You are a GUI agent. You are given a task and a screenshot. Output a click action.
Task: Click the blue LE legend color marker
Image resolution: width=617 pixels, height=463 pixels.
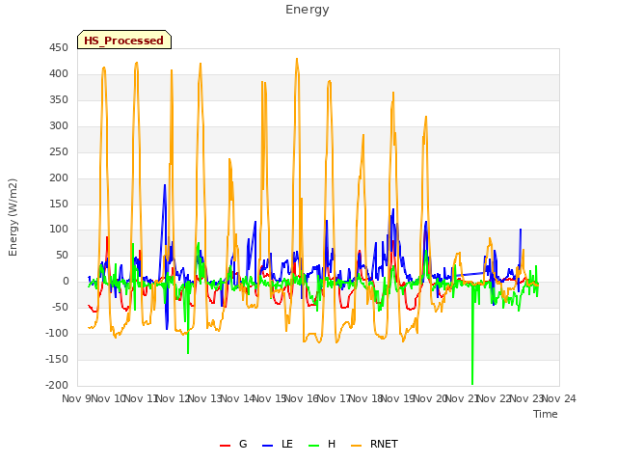[x=268, y=446]
